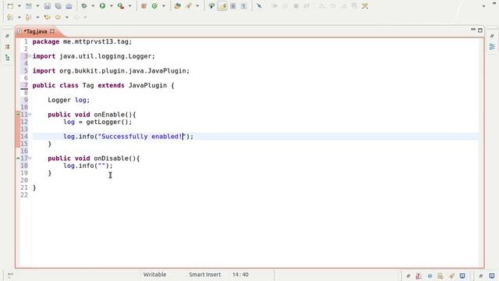Open the Search dropdown arrow
Image resolution: width=499 pixels, height=281 pixels.
pos(197,6)
